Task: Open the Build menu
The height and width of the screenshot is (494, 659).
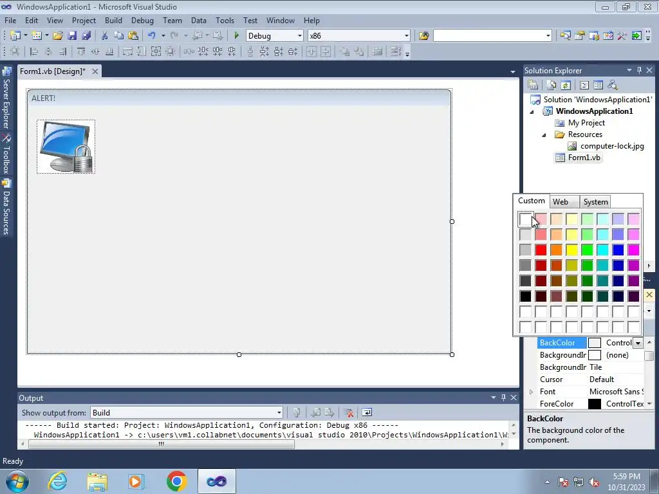Action: coord(113,20)
